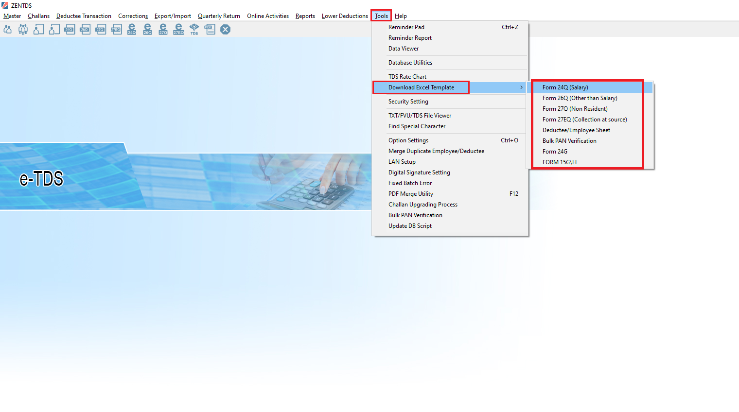Select Find Special Character entry
Viewport: 739px width, 412px height.
coord(450,126)
